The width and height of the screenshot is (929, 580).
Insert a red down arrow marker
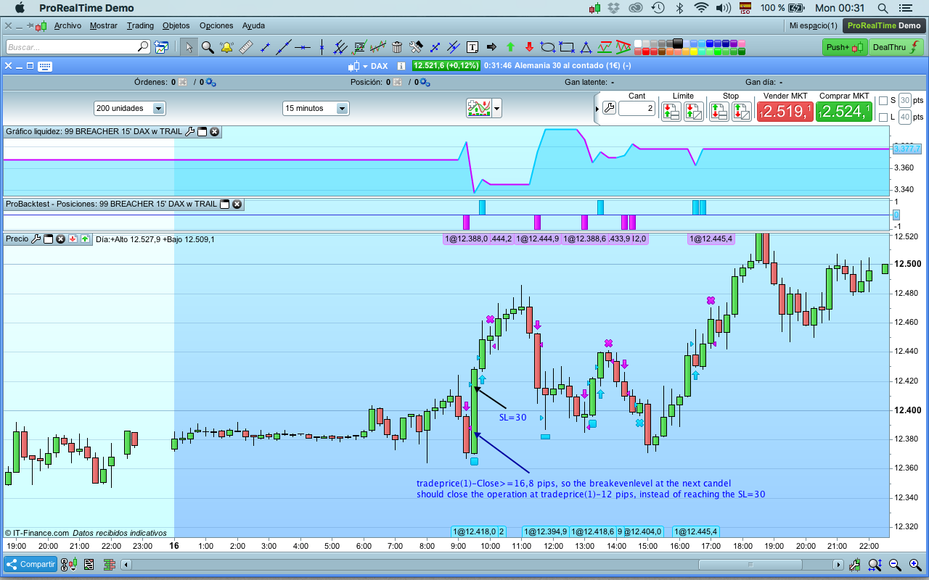[x=529, y=47]
